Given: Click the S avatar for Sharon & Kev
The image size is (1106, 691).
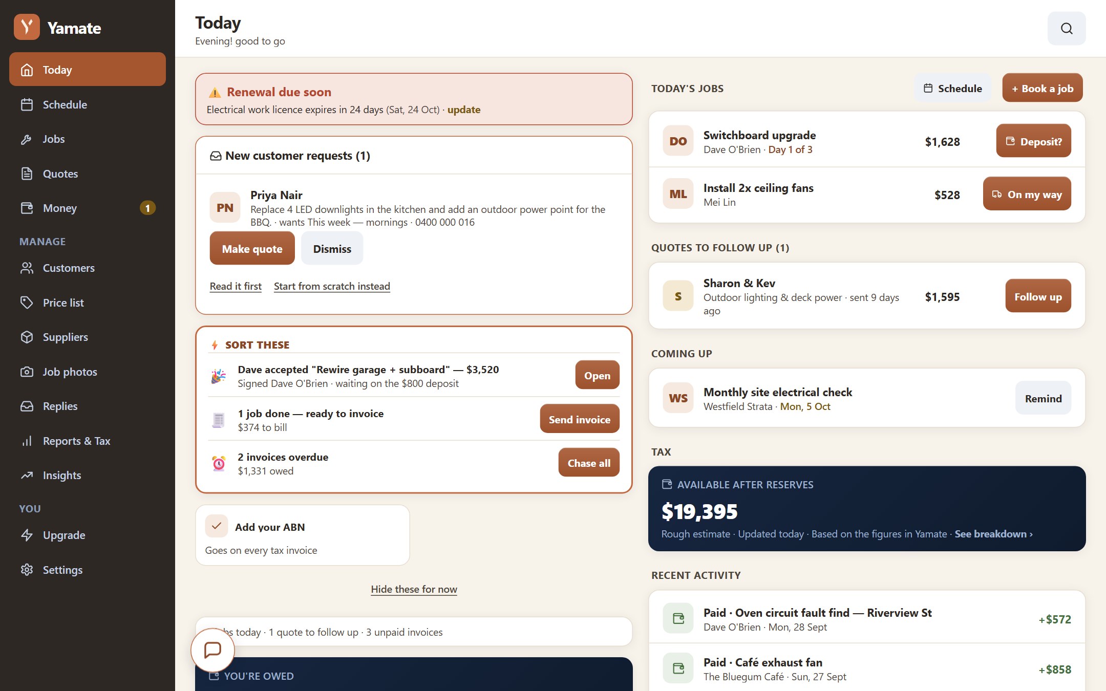Looking at the screenshot, I should coord(678,296).
